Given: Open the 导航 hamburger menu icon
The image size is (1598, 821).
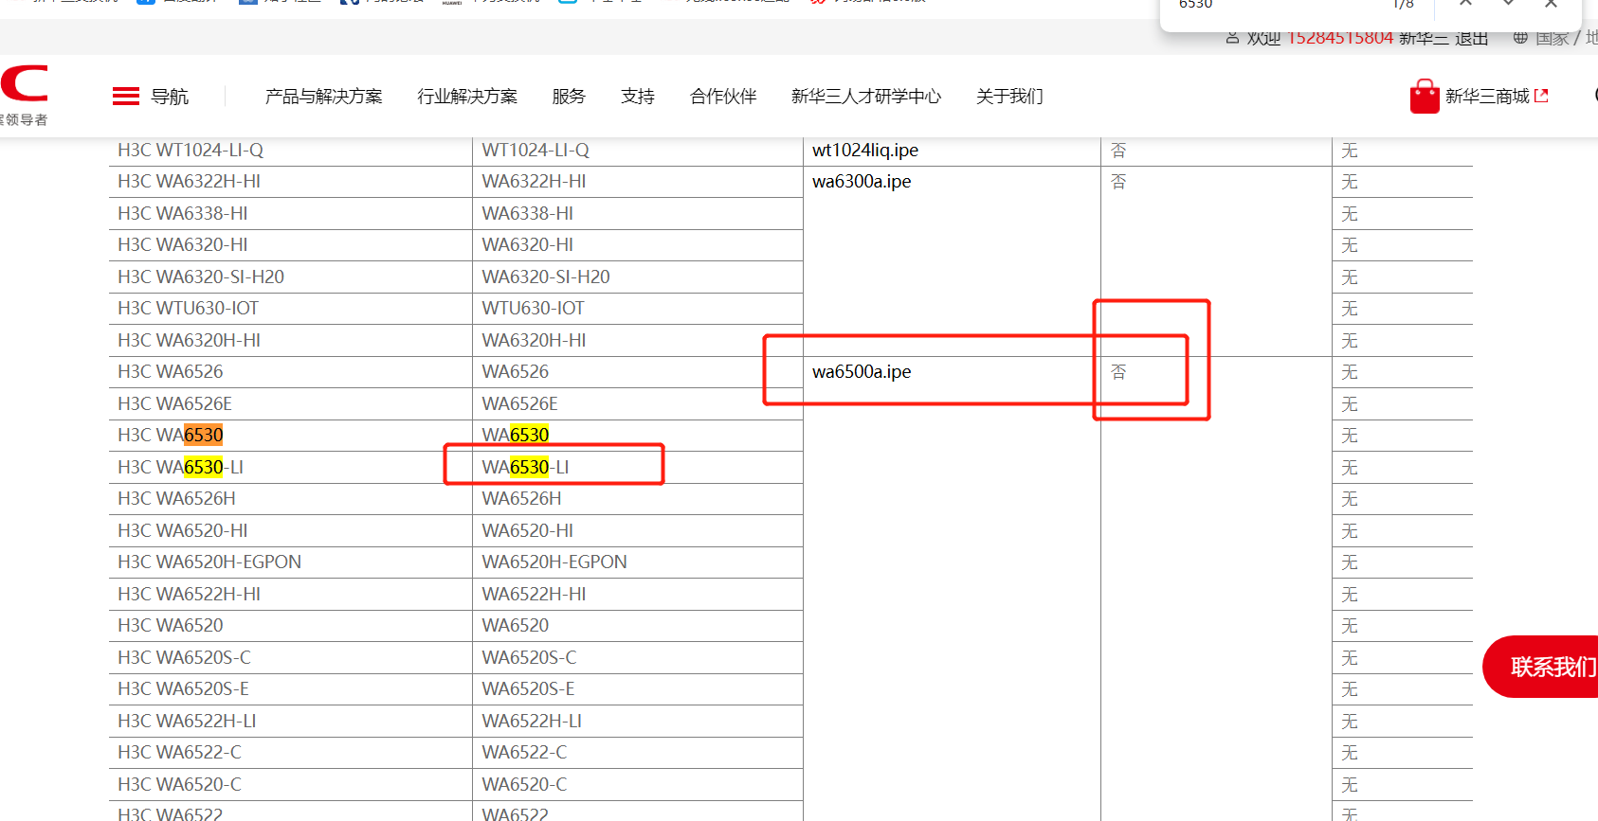Looking at the screenshot, I should click(125, 97).
